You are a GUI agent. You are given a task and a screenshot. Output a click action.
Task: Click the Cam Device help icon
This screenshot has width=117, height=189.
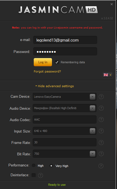101,97
